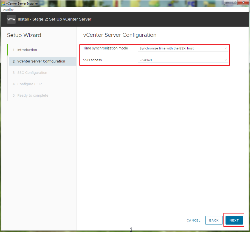Click the BACK button

[214, 220]
